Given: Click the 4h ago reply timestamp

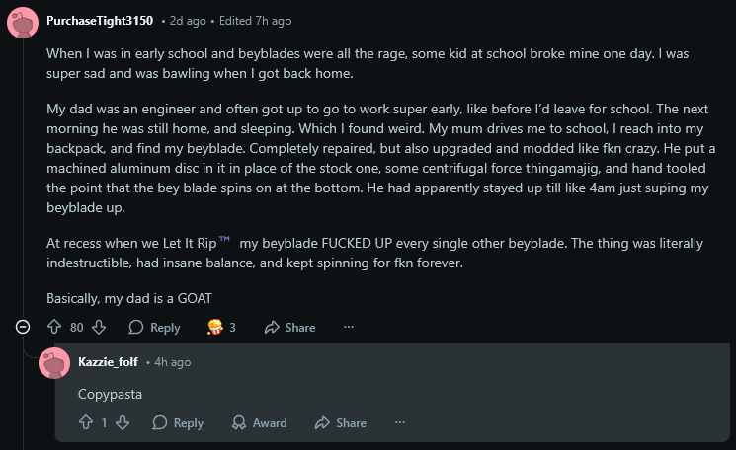Looking at the screenshot, I should 173,362.
